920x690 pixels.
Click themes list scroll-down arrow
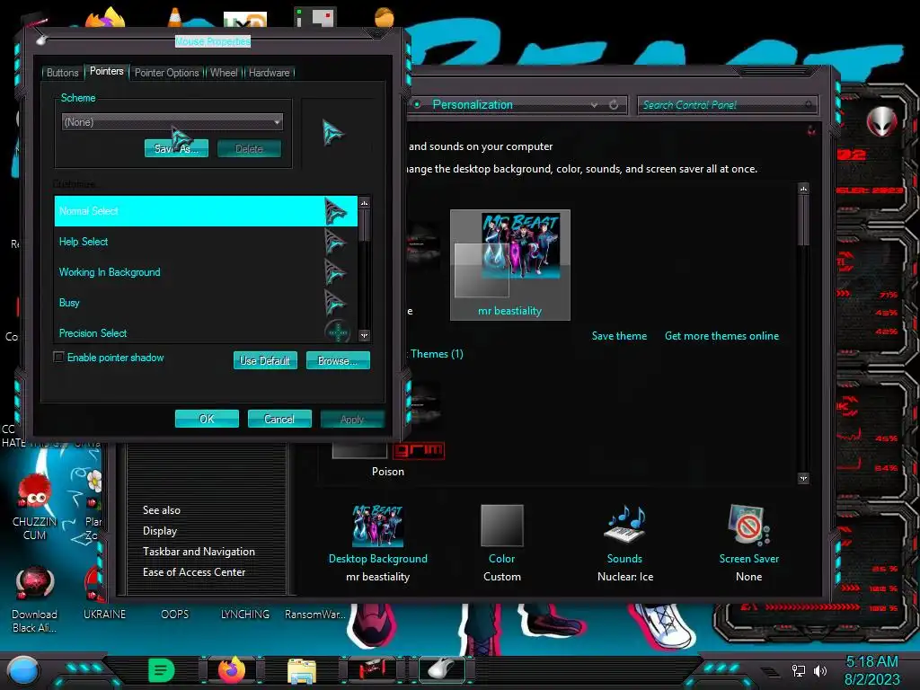point(803,478)
